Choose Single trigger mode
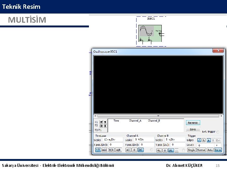 [x=191, y=150]
